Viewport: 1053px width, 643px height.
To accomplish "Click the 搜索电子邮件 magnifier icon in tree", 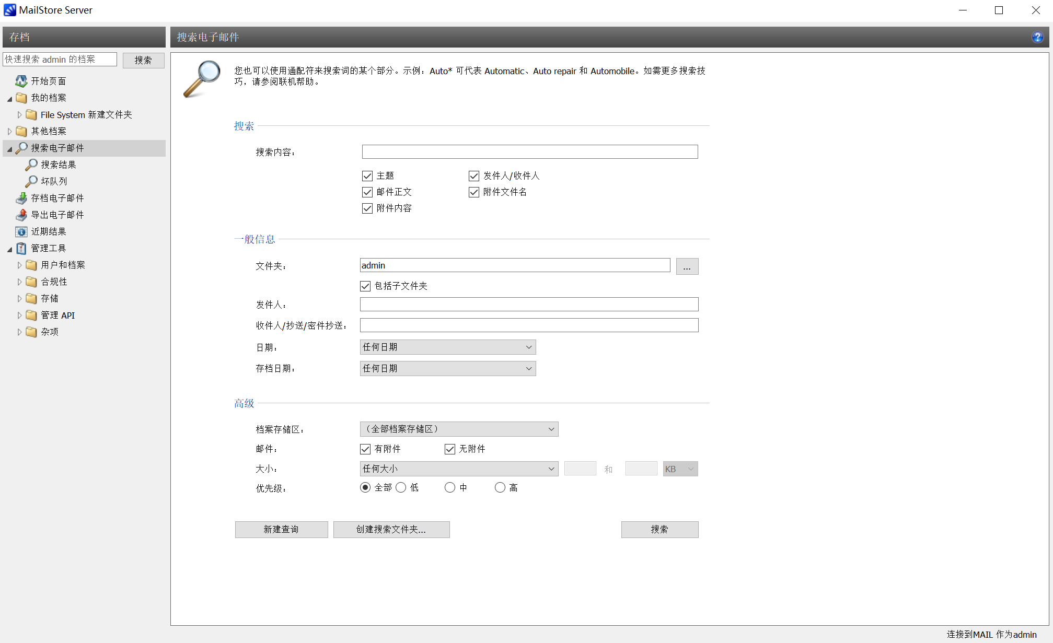I will [21, 148].
